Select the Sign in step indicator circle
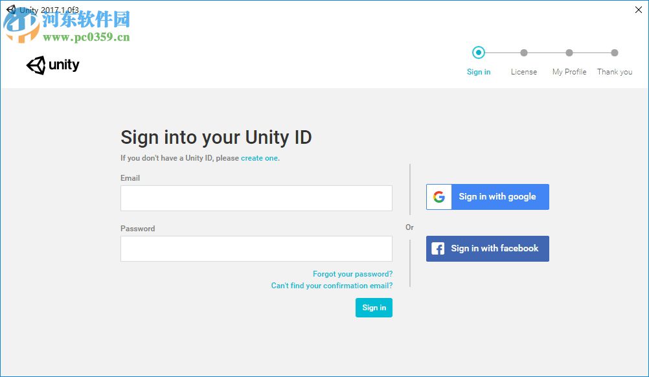 479,52
